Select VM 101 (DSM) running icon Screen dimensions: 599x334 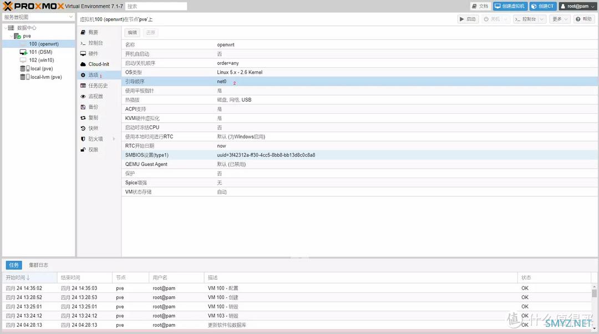pyautogui.click(x=23, y=52)
